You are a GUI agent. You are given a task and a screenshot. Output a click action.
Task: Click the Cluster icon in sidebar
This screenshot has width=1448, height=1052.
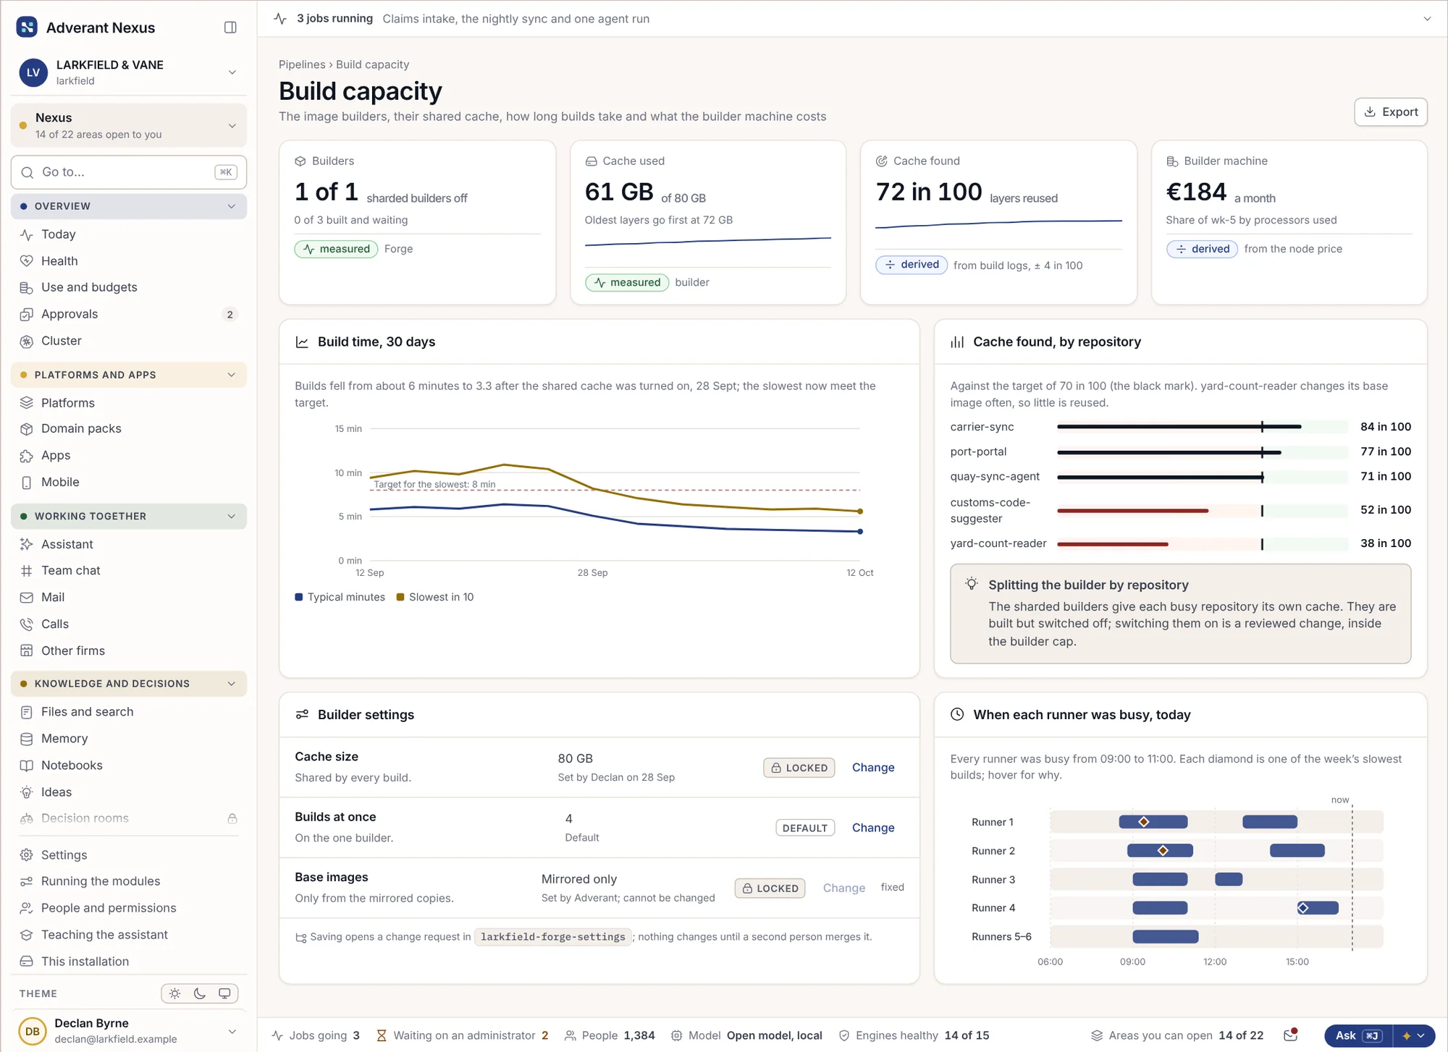point(27,341)
